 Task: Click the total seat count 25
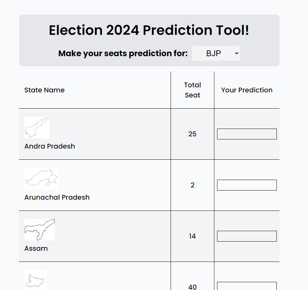(192, 134)
